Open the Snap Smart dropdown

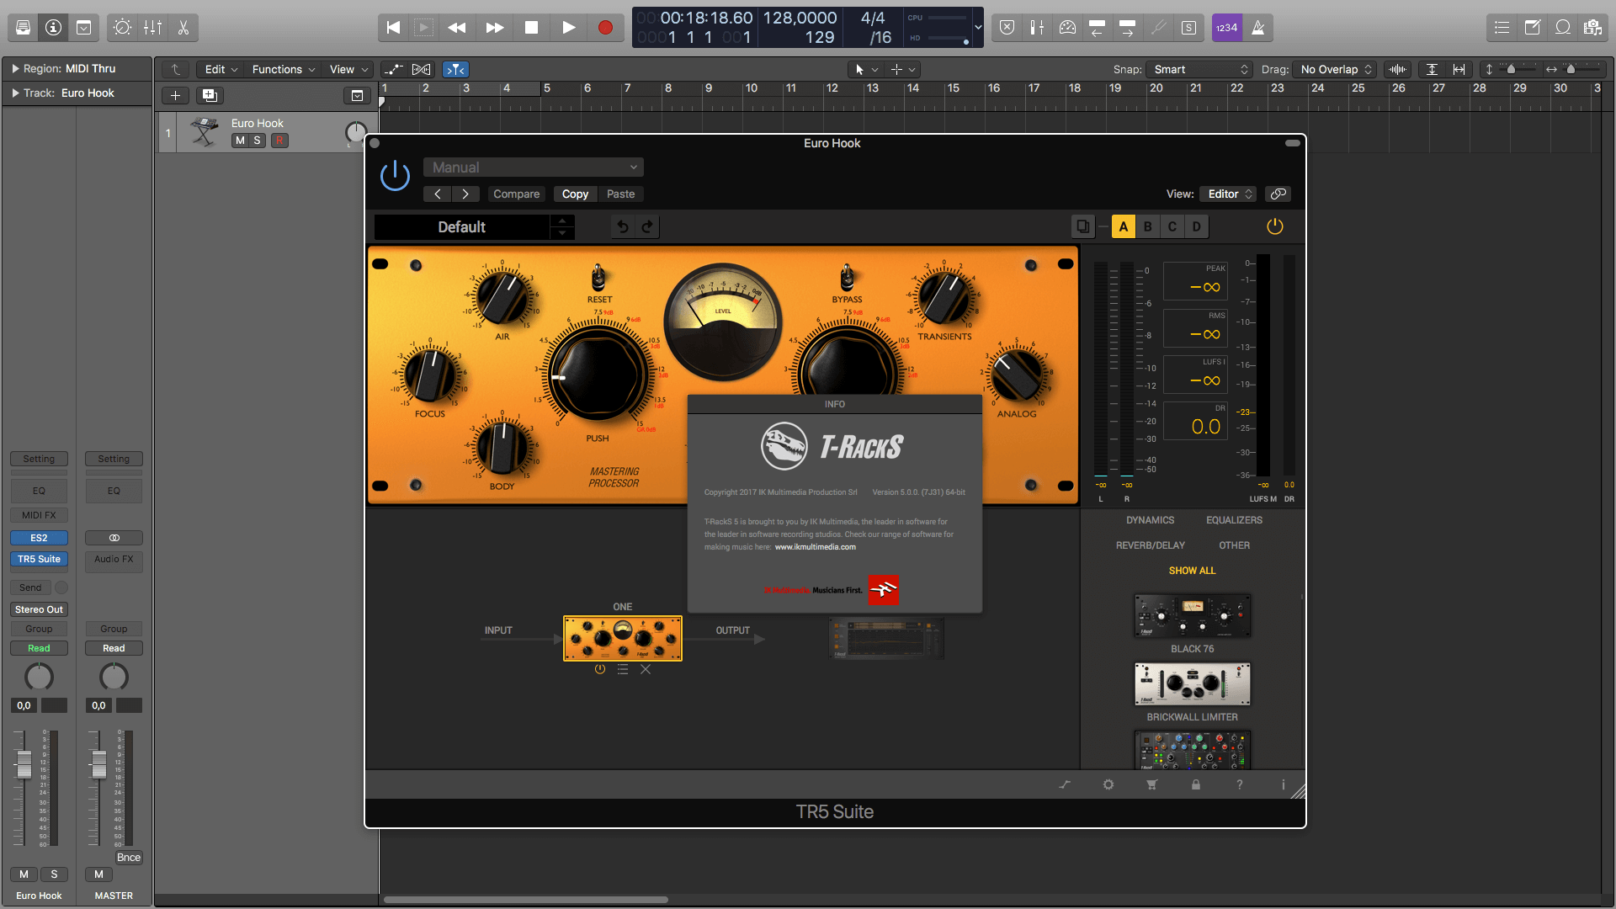point(1200,69)
